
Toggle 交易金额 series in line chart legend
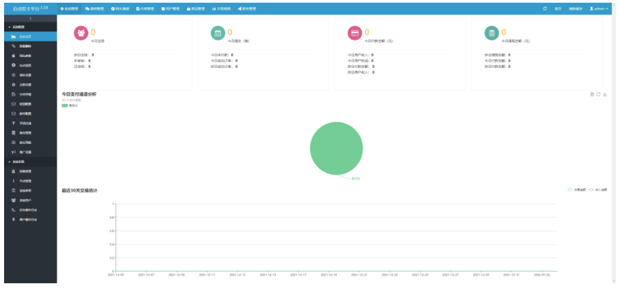577,190
